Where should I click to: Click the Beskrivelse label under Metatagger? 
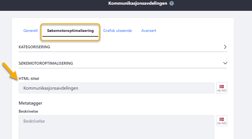pos(28,111)
